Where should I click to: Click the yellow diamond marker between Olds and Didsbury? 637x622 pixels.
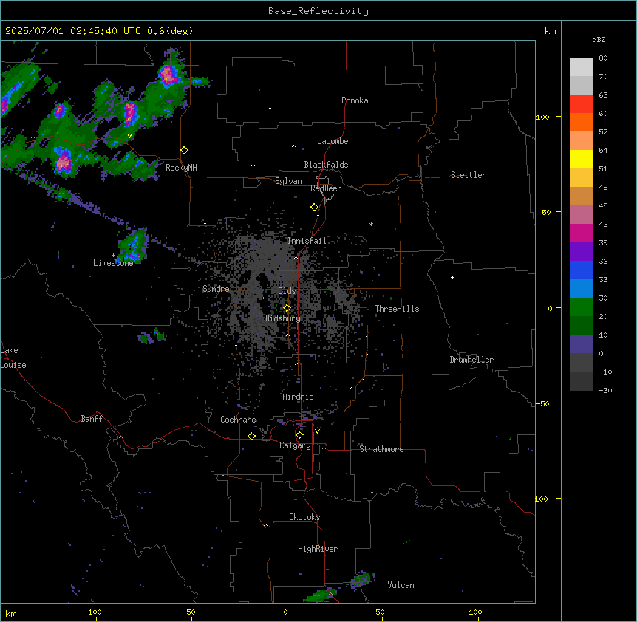tap(287, 308)
